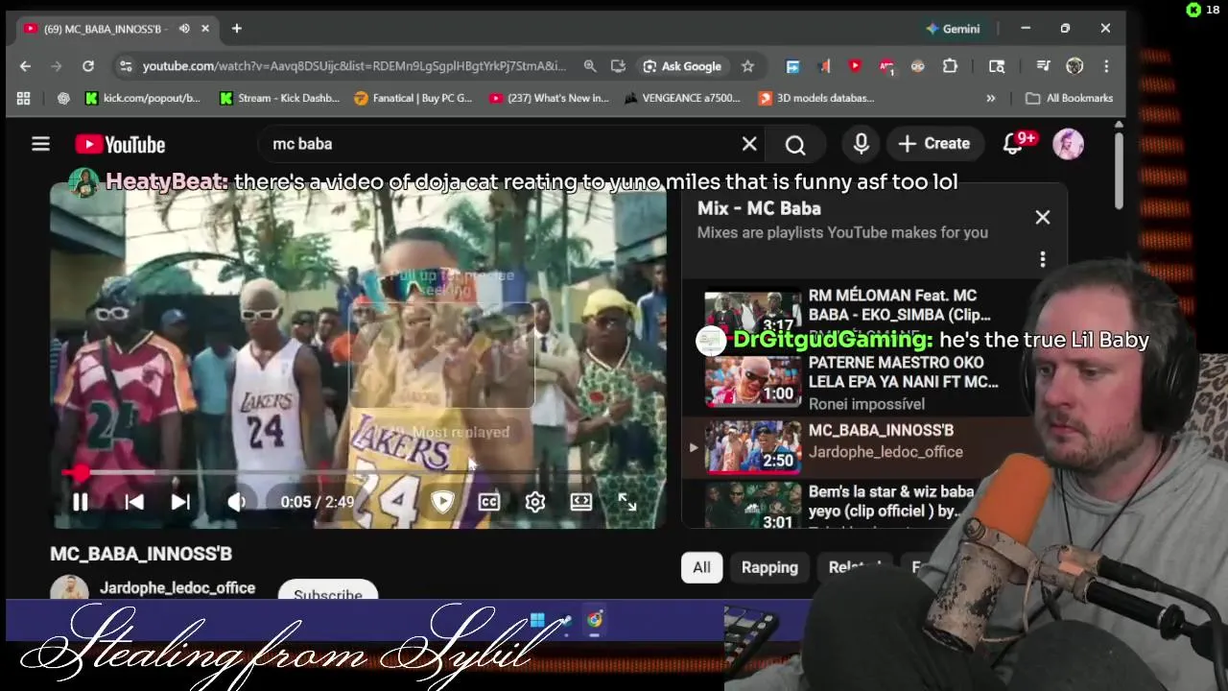Bookmark this page with star
This screenshot has width=1228, height=691.
747,66
